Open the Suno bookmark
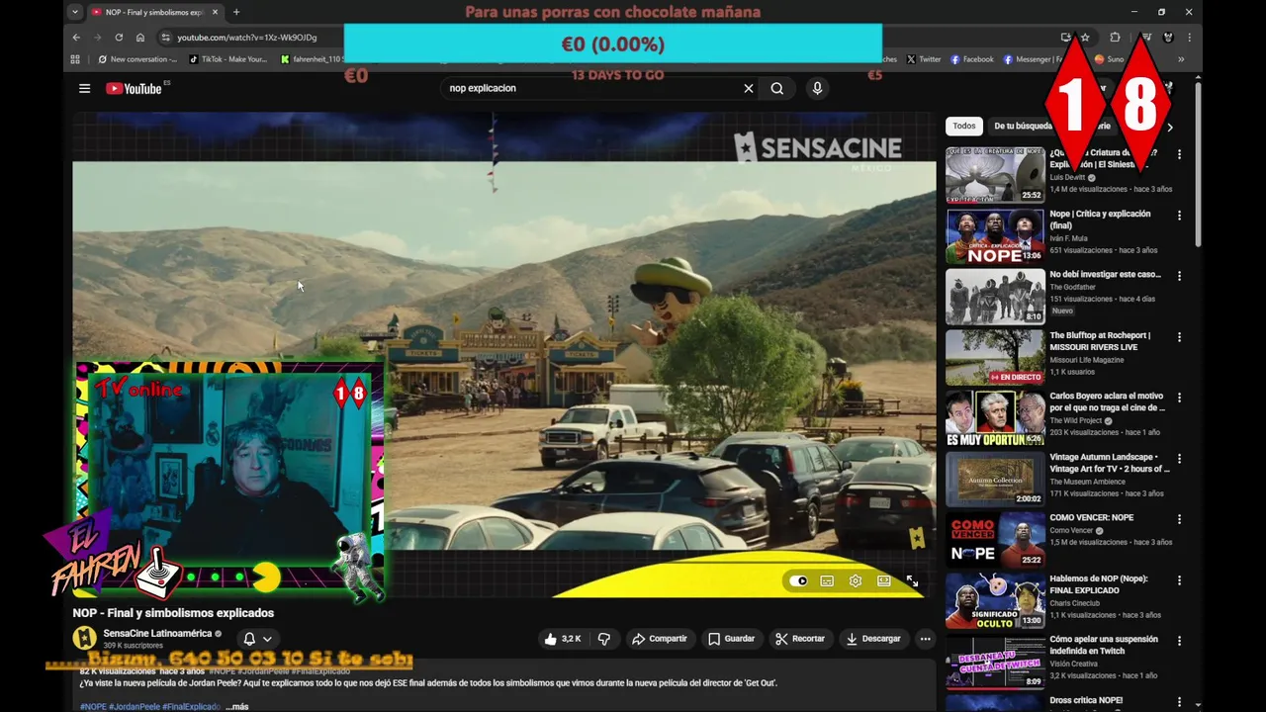This screenshot has width=1266, height=712. (1109, 59)
